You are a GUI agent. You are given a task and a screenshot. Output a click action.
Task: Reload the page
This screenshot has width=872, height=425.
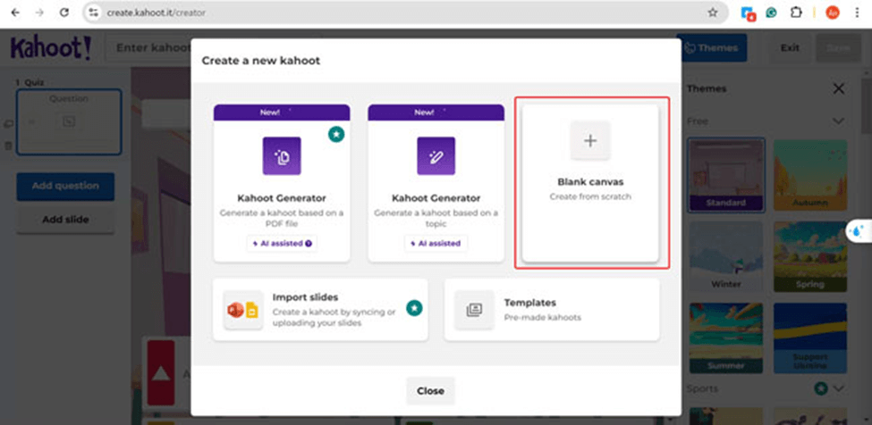click(x=64, y=12)
